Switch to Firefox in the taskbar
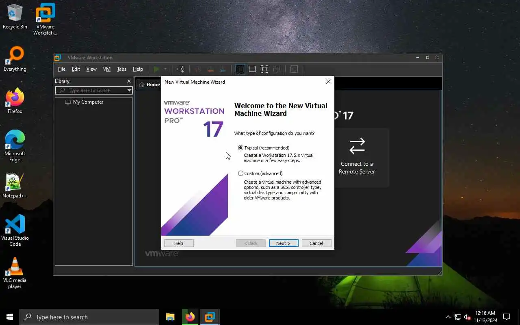The image size is (520, 325). pyautogui.click(x=190, y=317)
